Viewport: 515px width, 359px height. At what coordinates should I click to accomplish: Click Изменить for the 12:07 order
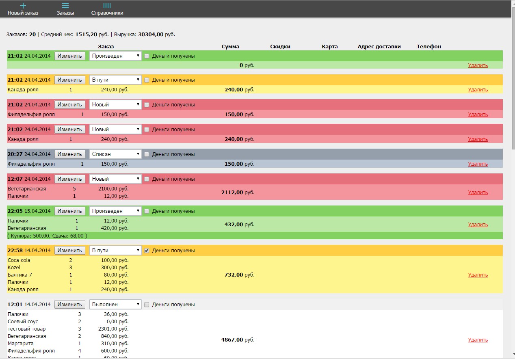click(70, 179)
